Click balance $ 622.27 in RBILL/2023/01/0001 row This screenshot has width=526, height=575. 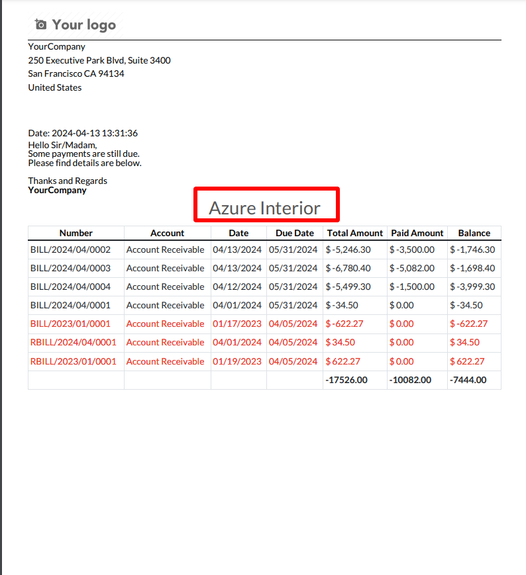point(467,361)
